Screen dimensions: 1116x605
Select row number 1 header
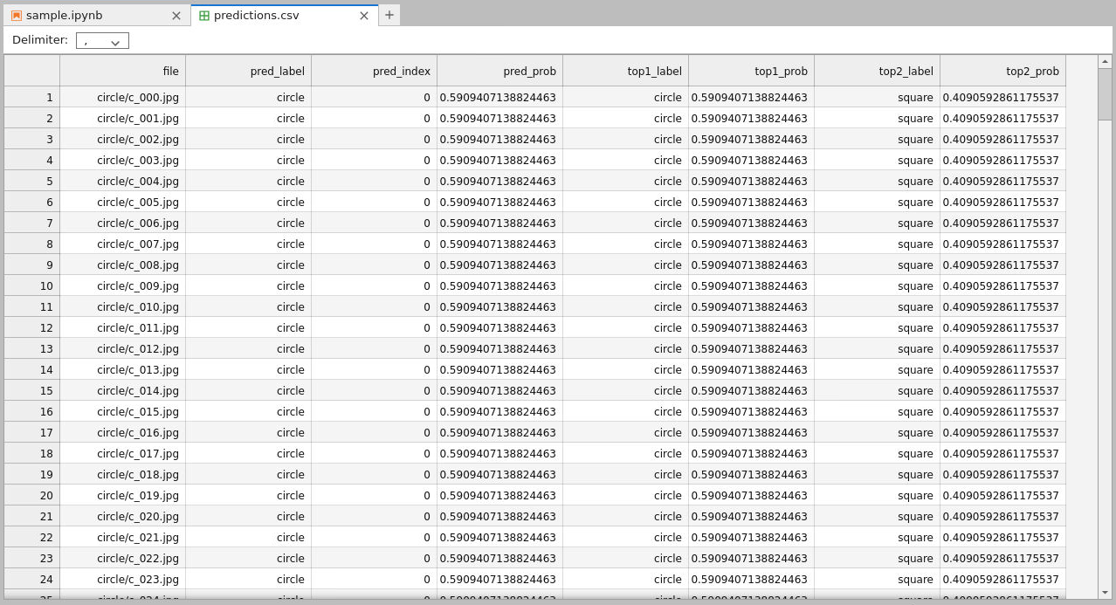pos(32,98)
